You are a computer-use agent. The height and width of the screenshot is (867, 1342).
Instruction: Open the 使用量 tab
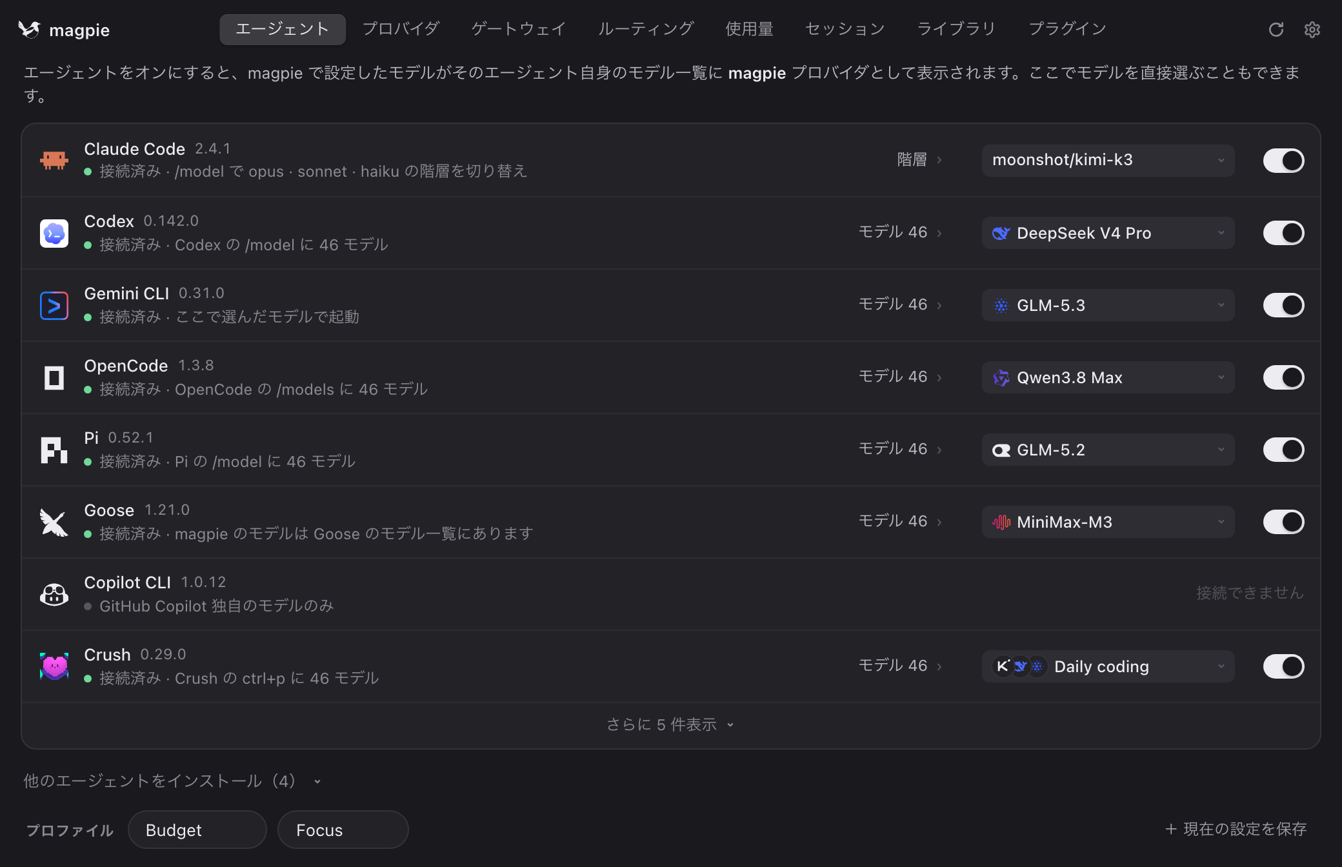(x=749, y=30)
